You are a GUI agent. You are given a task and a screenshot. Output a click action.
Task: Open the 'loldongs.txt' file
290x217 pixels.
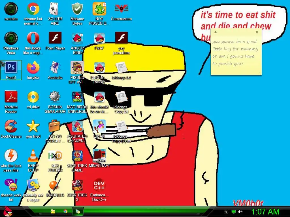click(121, 70)
